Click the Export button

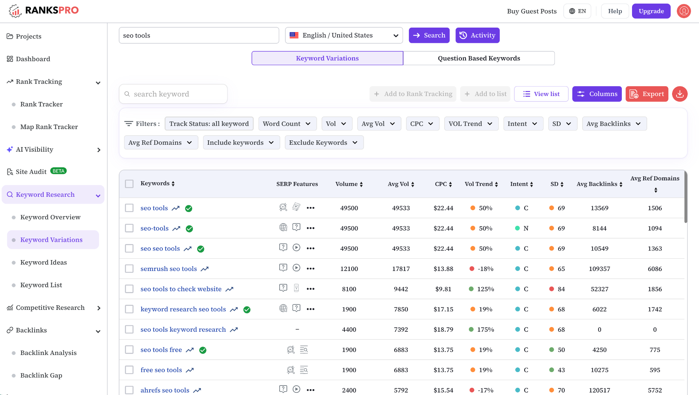tap(647, 94)
